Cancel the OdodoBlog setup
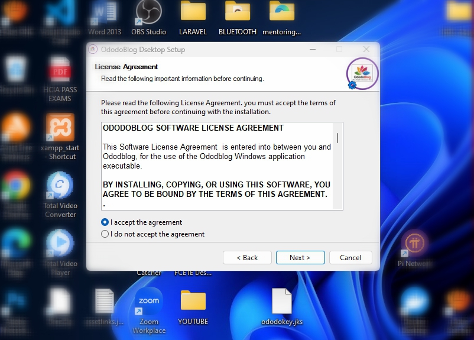Image resolution: width=474 pixels, height=340 pixels. tap(350, 258)
